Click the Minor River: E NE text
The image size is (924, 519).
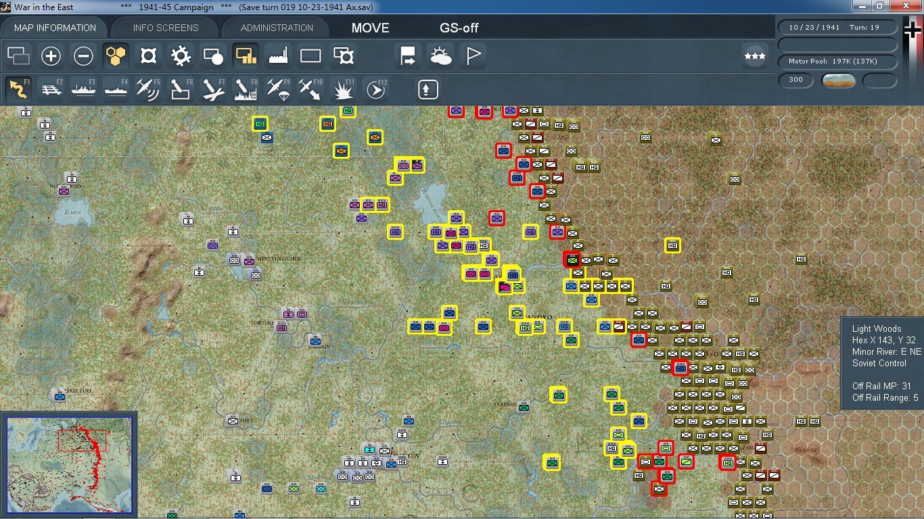(887, 352)
